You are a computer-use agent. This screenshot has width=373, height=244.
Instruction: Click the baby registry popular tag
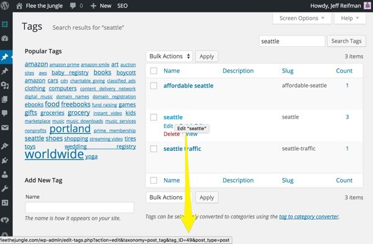point(70,73)
